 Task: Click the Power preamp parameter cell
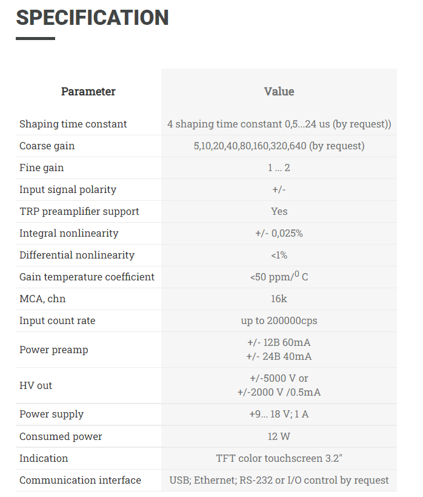tap(88, 350)
